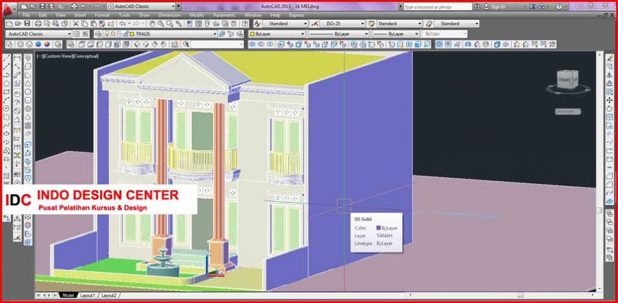Open the Insert menu
The width and height of the screenshot is (618, 303).
click(80, 15)
